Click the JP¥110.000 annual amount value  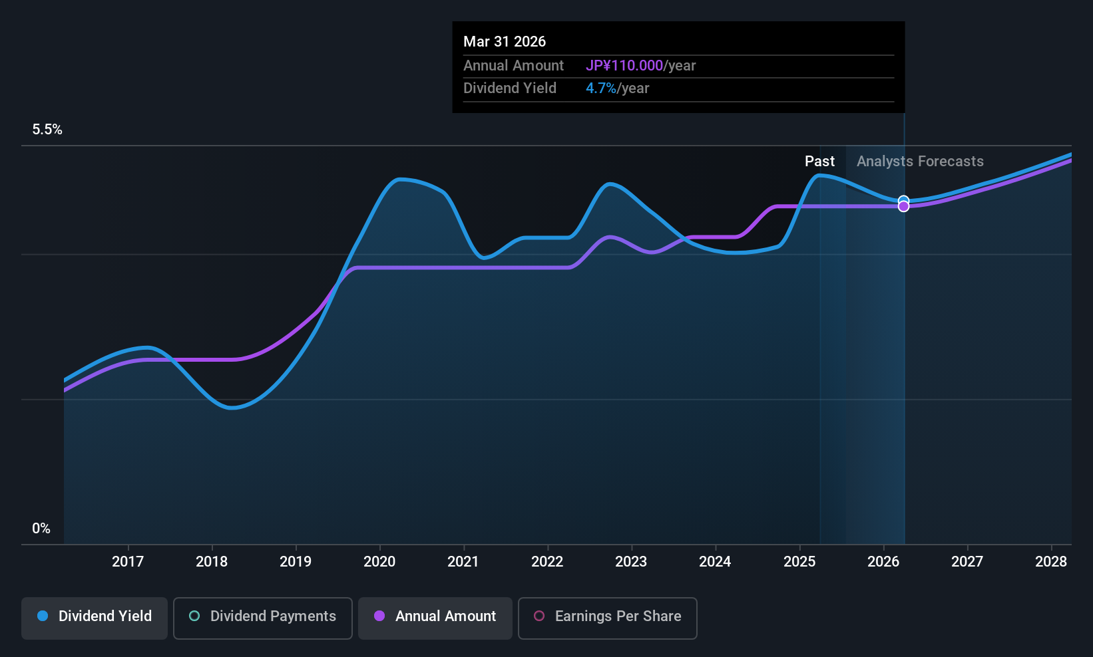pyautogui.click(x=624, y=66)
